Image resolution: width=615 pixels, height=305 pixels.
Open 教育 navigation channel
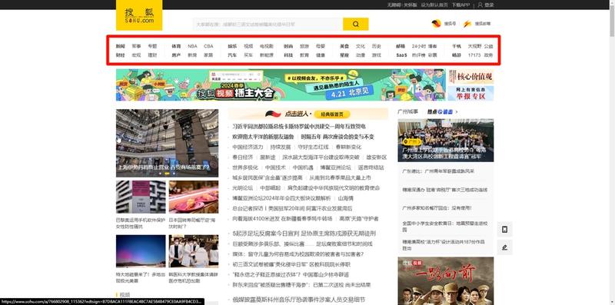pyautogui.click(x=304, y=55)
